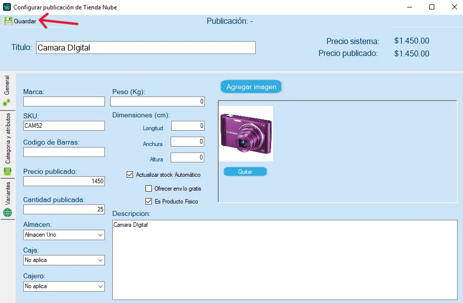Click inside the Descripcion text area

pos(285,260)
